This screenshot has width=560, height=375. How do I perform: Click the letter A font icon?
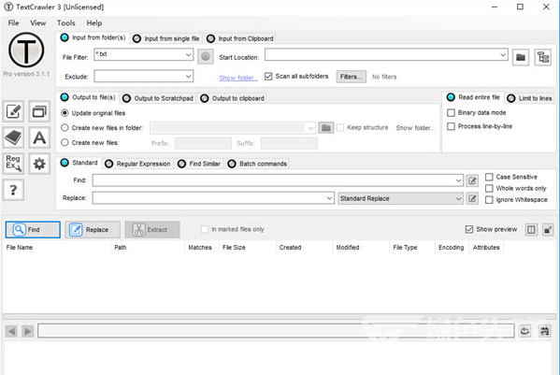[x=39, y=137]
